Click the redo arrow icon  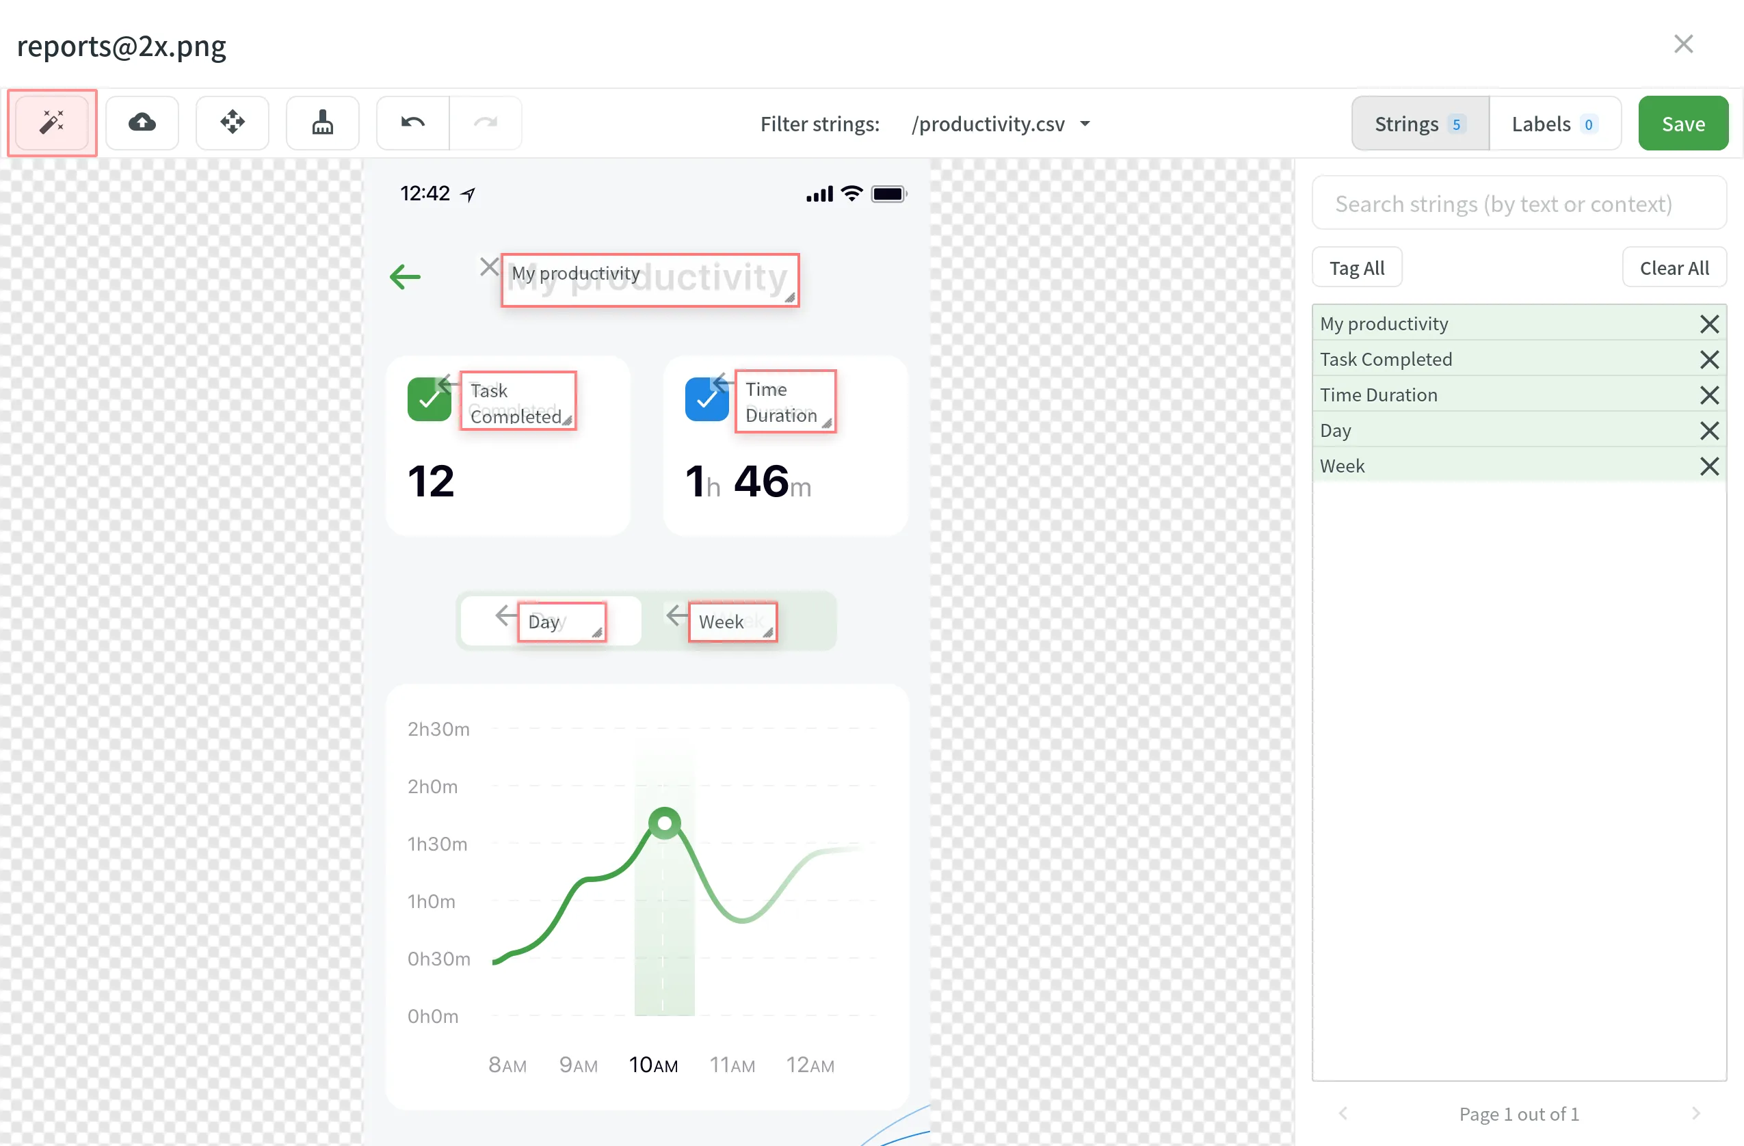[x=487, y=123]
